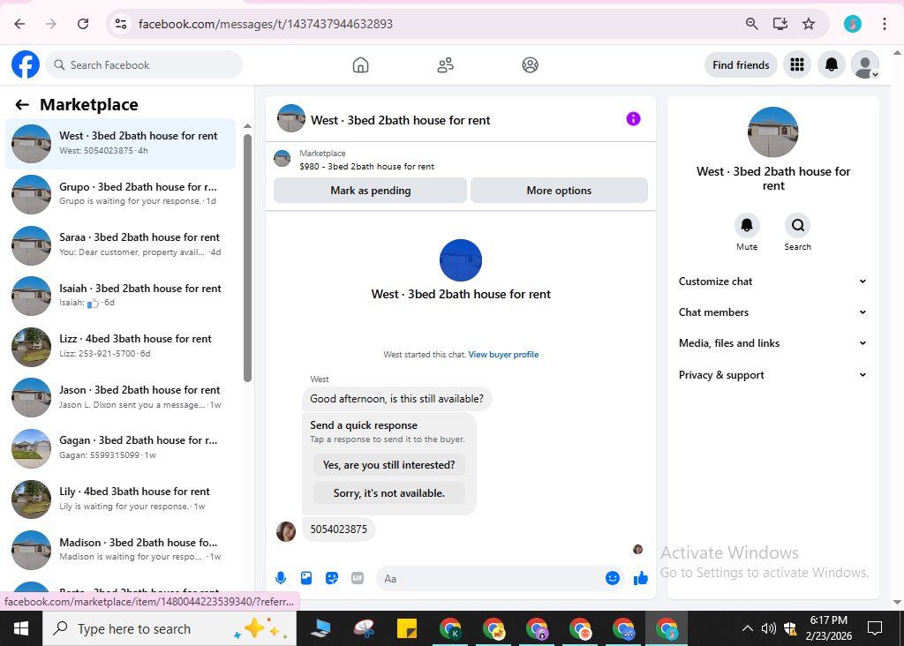This screenshot has height=646, width=904.
Task: Click the browser address bar URL
Action: (265, 24)
